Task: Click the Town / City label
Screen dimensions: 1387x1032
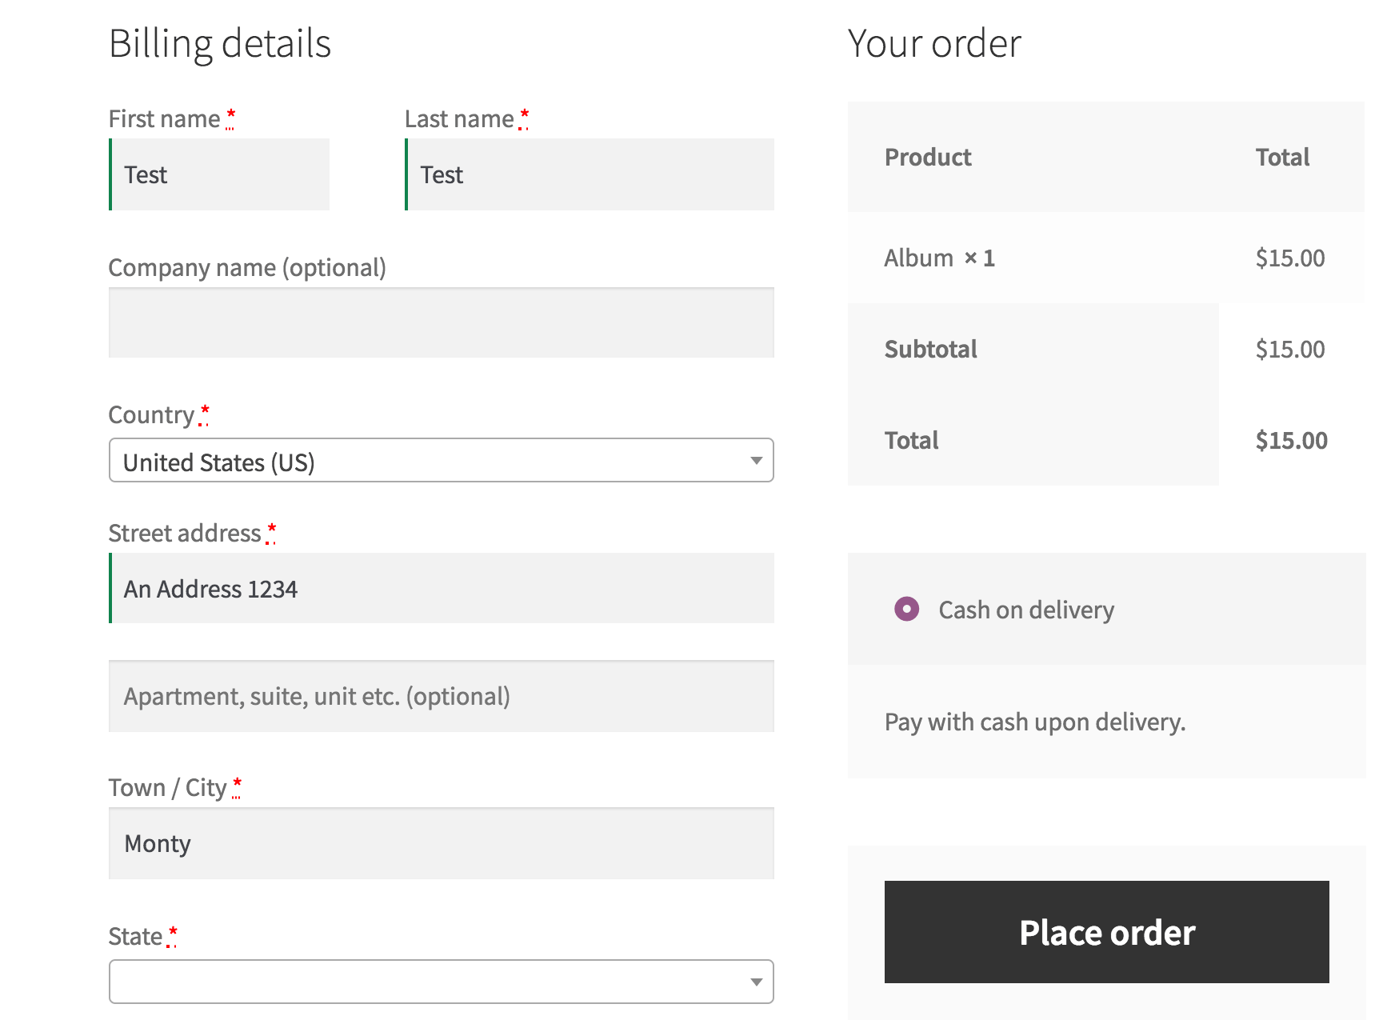Action: click(x=168, y=788)
